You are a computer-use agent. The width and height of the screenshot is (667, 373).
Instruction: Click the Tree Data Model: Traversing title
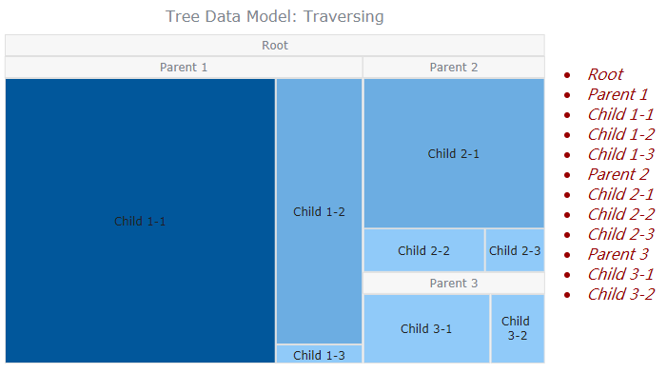click(x=275, y=16)
